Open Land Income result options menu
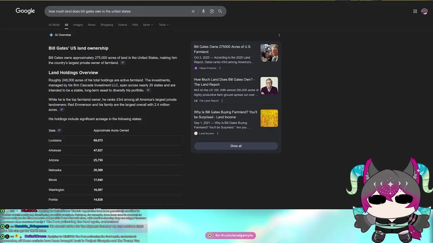Viewport: 433px width, 243px height. coord(218,133)
